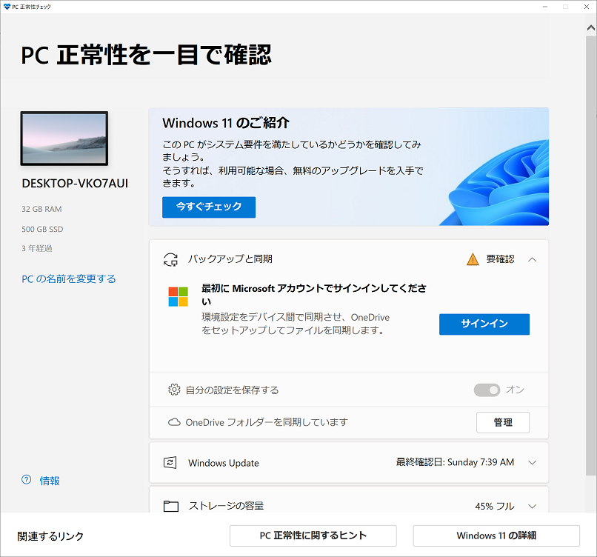
Task: Click the 3 年経過 text
Action: pyautogui.click(x=37, y=248)
